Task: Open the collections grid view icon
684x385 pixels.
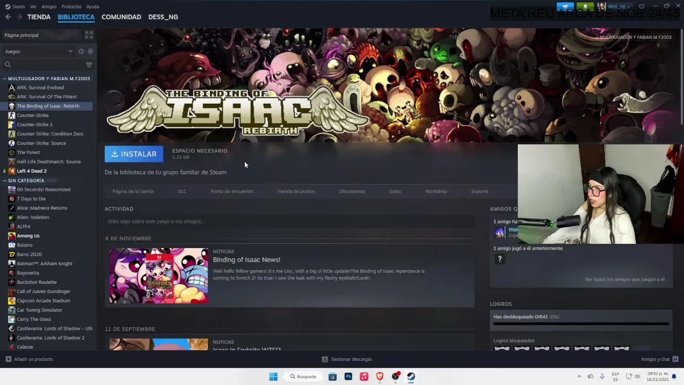Action: point(89,35)
